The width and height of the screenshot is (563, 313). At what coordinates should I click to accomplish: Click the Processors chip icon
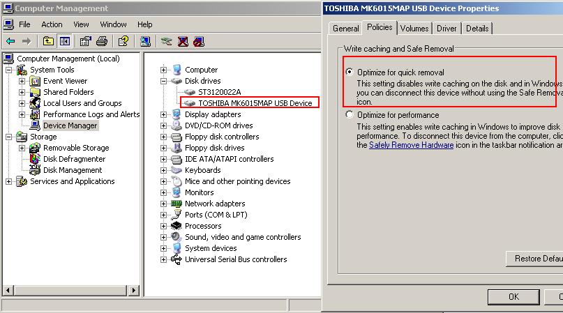click(177, 226)
